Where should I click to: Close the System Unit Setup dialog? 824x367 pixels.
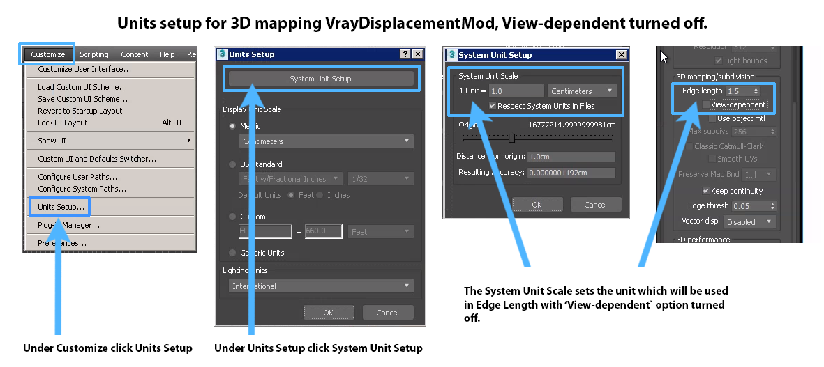click(x=621, y=55)
